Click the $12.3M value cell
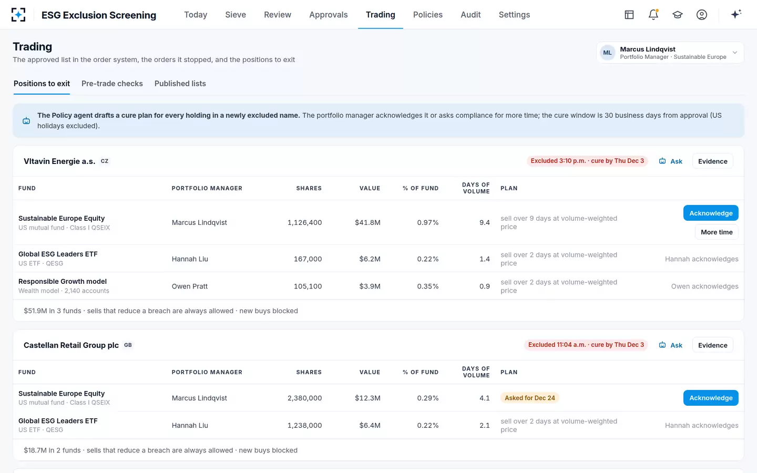 pyautogui.click(x=367, y=398)
